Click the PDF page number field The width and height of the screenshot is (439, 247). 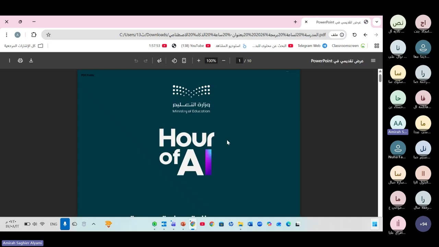point(239,61)
